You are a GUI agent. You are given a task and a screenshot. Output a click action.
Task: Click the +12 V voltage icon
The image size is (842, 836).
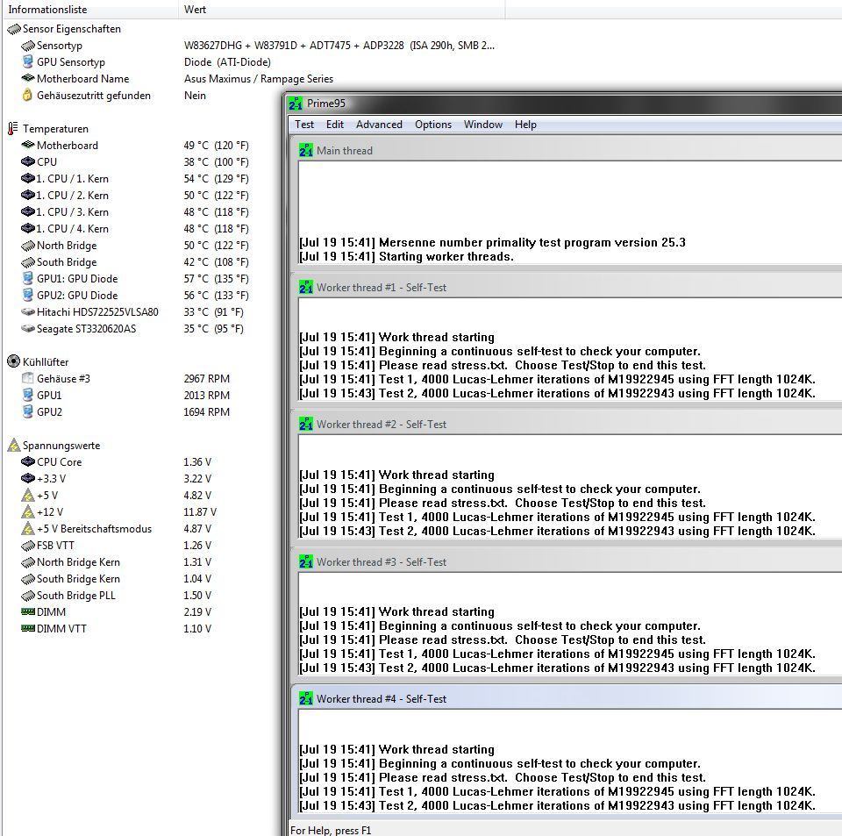(x=28, y=511)
